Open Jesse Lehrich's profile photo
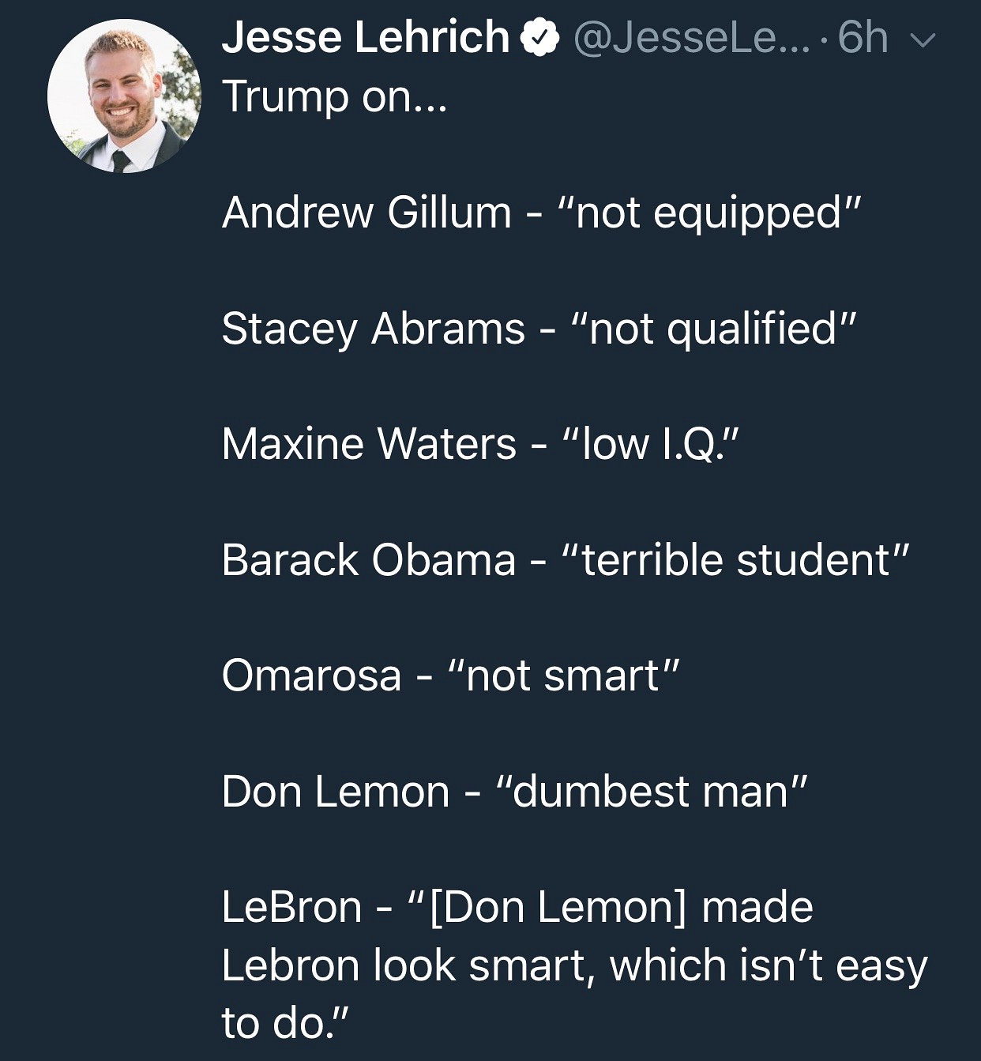 [124, 96]
